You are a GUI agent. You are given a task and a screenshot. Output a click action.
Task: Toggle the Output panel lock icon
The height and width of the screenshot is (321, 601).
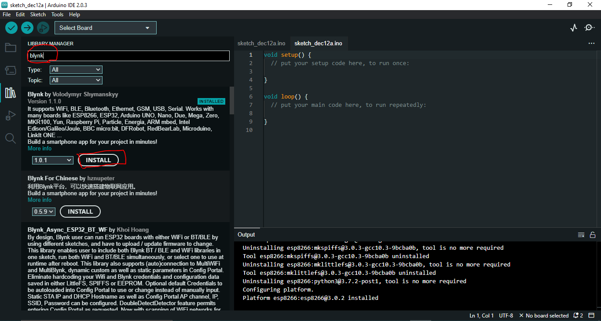[x=593, y=235]
